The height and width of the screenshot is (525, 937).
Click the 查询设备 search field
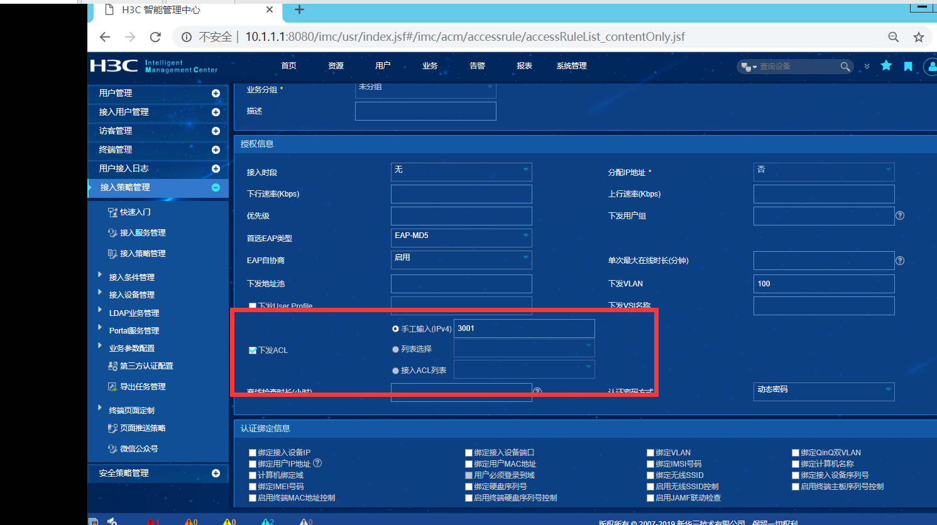[798, 67]
